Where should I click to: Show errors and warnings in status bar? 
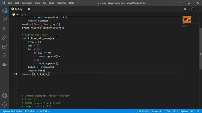30,111
